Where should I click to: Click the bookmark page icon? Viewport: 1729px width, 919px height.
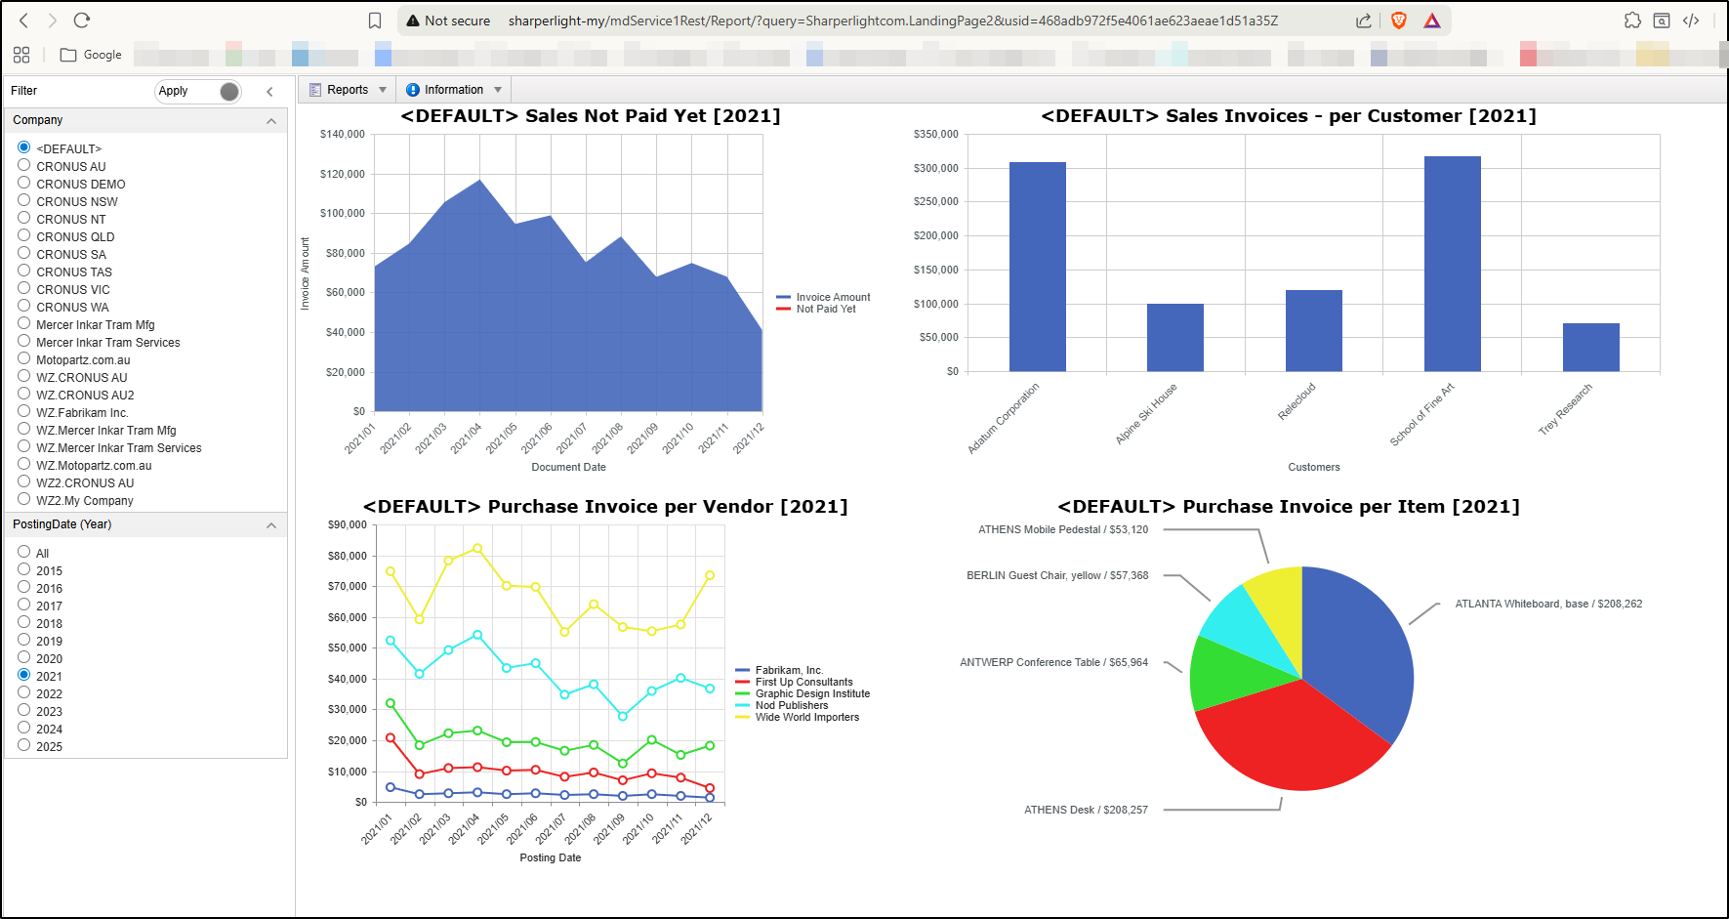375,21
